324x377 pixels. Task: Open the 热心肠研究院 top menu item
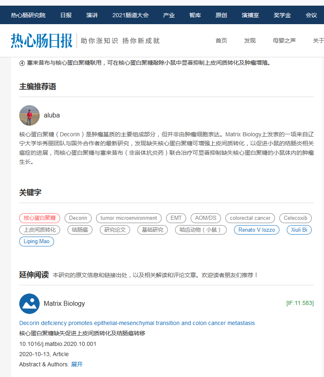point(28,15)
